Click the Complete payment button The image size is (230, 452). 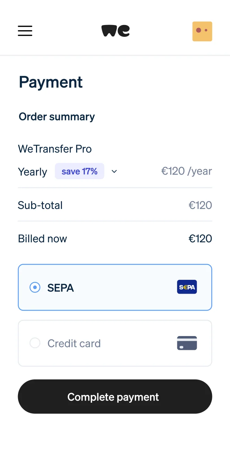coord(115,396)
